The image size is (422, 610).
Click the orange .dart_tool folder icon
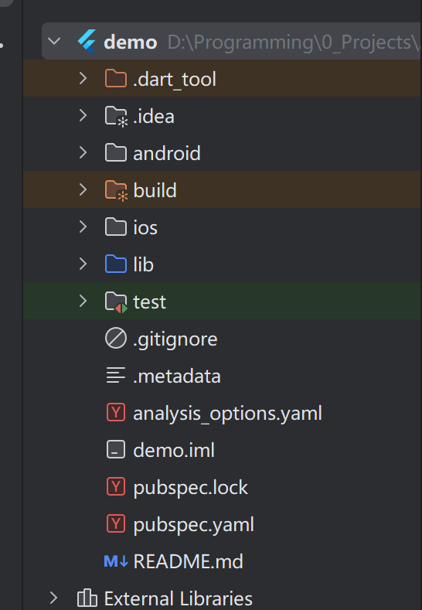[115, 79]
